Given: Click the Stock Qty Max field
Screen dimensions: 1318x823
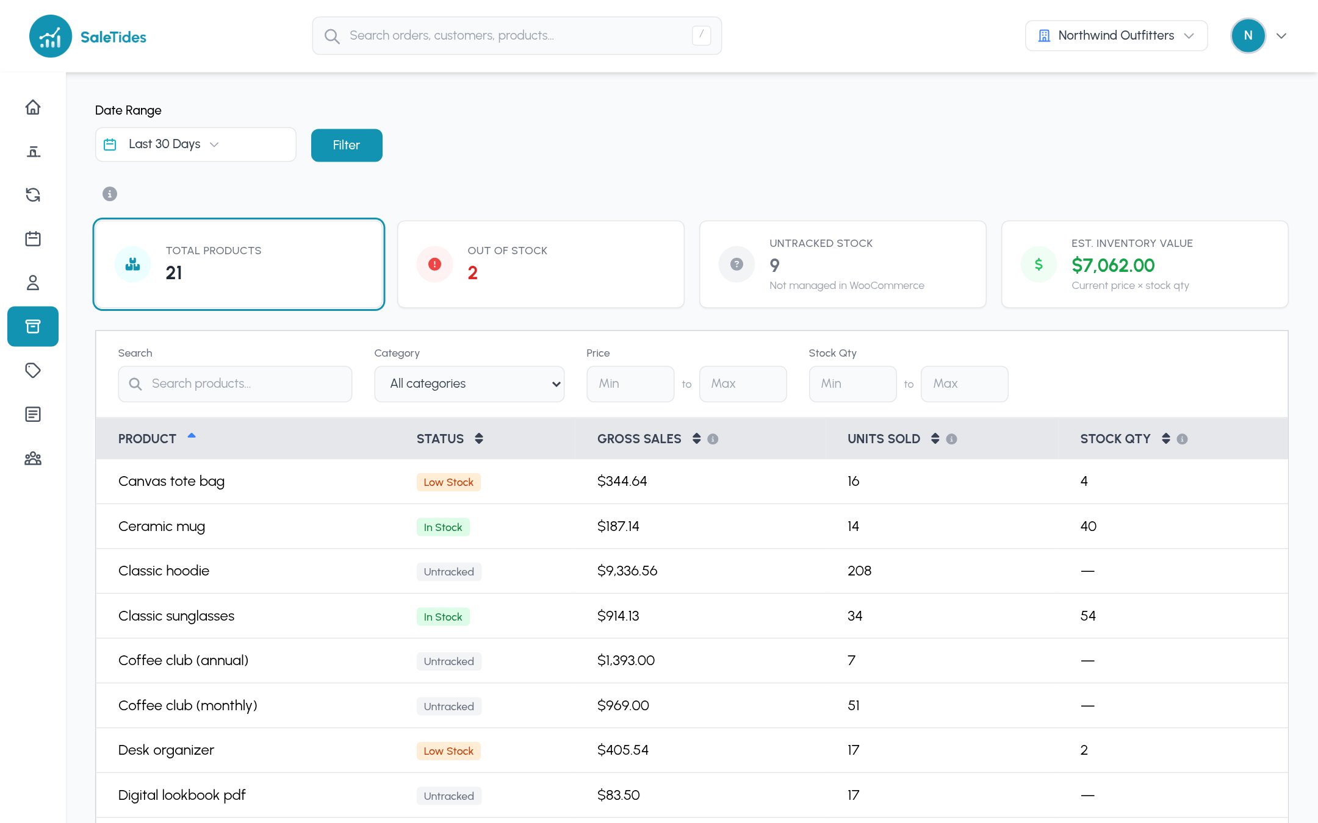Looking at the screenshot, I should click(964, 384).
